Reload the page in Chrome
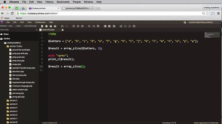Viewport: 222px width, 124px height. click(12, 13)
